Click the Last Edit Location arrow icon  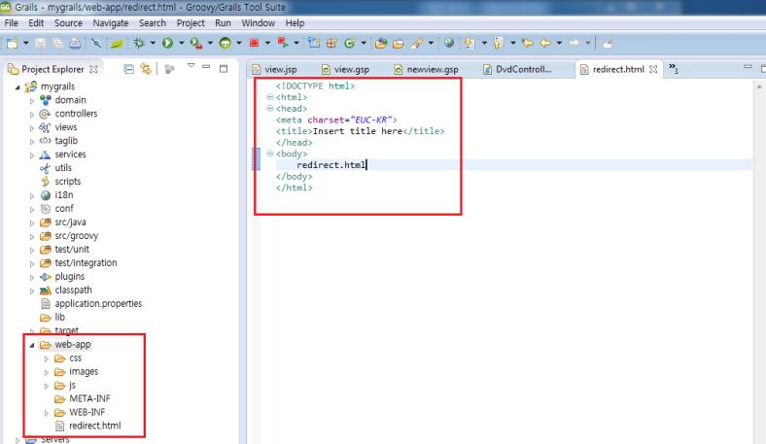tap(528, 43)
